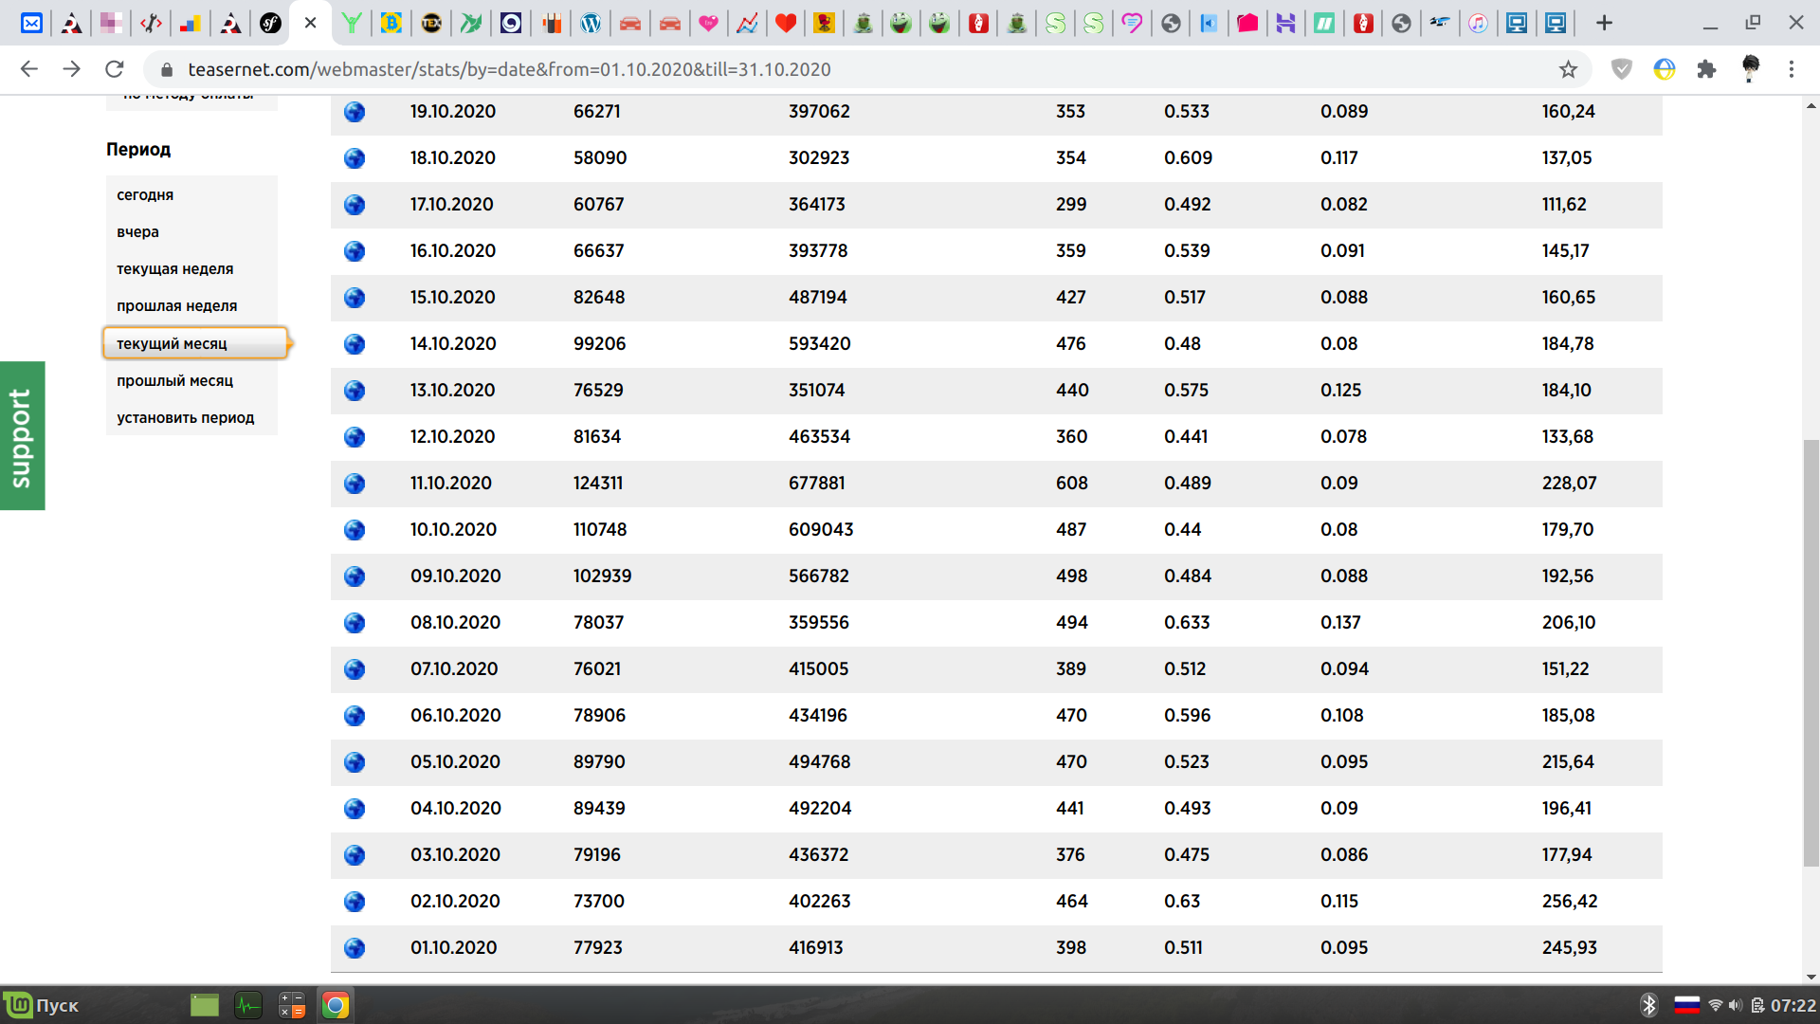This screenshot has width=1820, height=1024.
Task: Open the browser extensions puzzle icon
Action: [1706, 69]
